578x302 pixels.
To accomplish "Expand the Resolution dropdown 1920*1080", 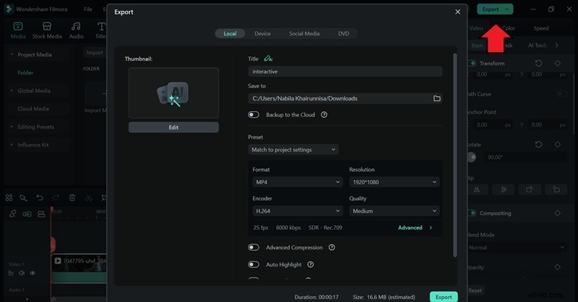I will (394, 183).
